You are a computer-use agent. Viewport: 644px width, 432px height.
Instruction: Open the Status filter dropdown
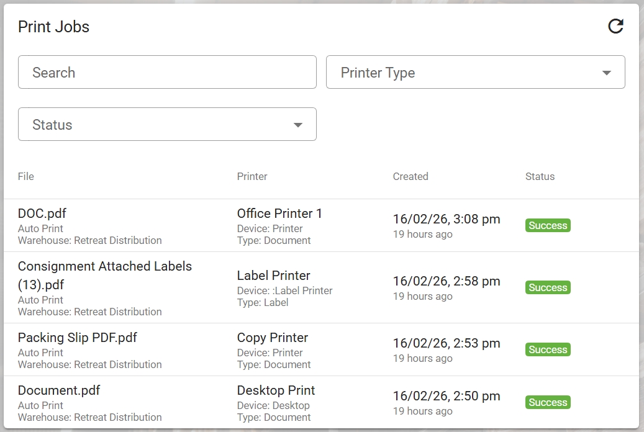pos(166,124)
